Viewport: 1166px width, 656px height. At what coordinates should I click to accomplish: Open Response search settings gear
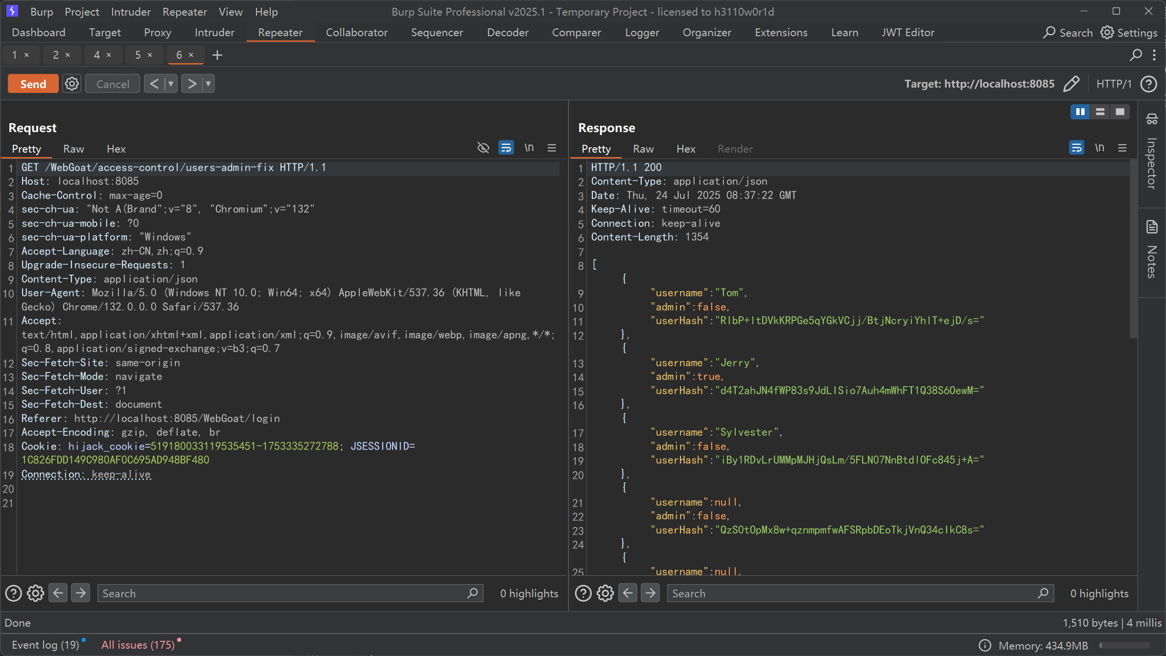click(x=605, y=593)
